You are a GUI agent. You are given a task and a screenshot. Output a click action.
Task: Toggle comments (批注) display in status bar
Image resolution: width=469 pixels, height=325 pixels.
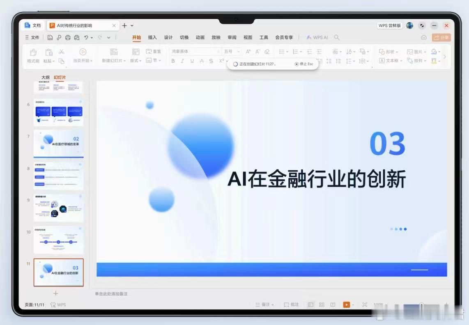coord(291,304)
